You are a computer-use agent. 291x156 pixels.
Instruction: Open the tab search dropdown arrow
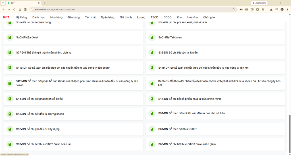pyautogui.click(x=3, y=3)
